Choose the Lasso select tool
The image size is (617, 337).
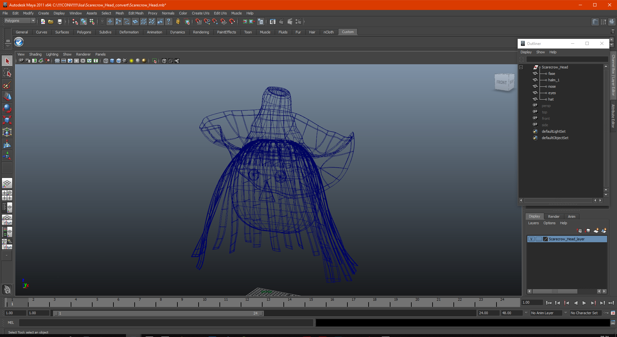coord(7,73)
